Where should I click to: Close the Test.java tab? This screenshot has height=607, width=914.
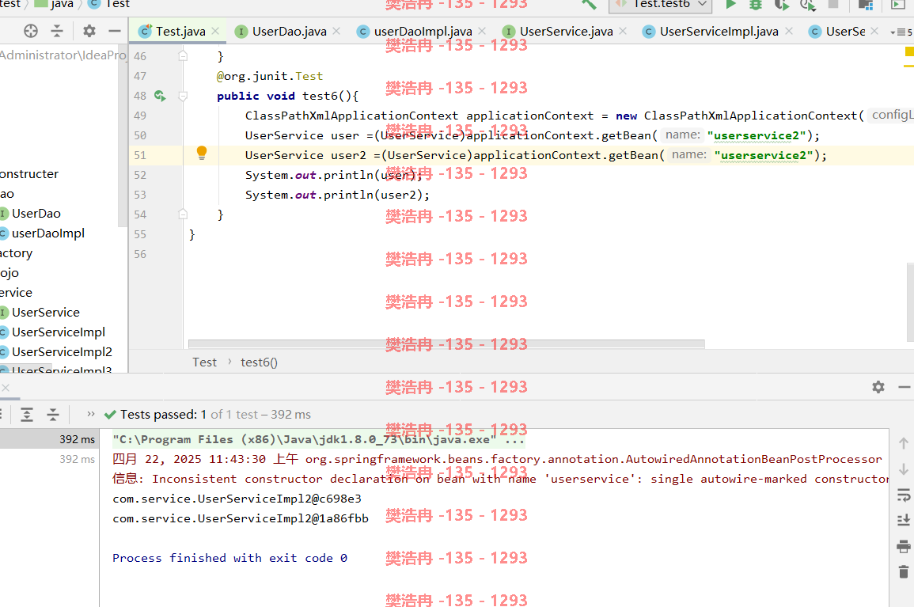(216, 31)
